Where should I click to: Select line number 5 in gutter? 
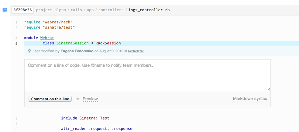pos(16,43)
